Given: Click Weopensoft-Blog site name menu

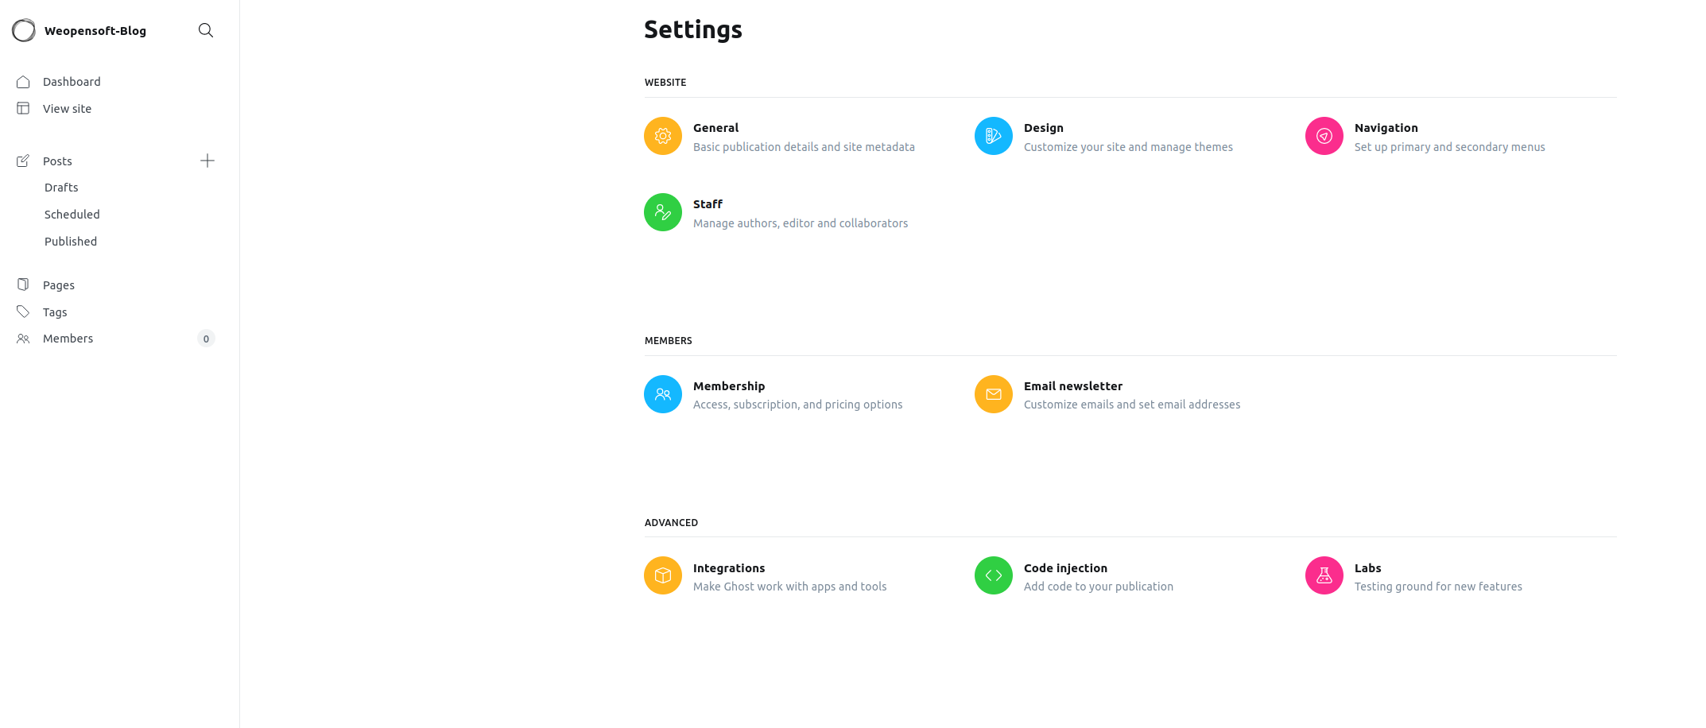Looking at the screenshot, I should [x=95, y=31].
